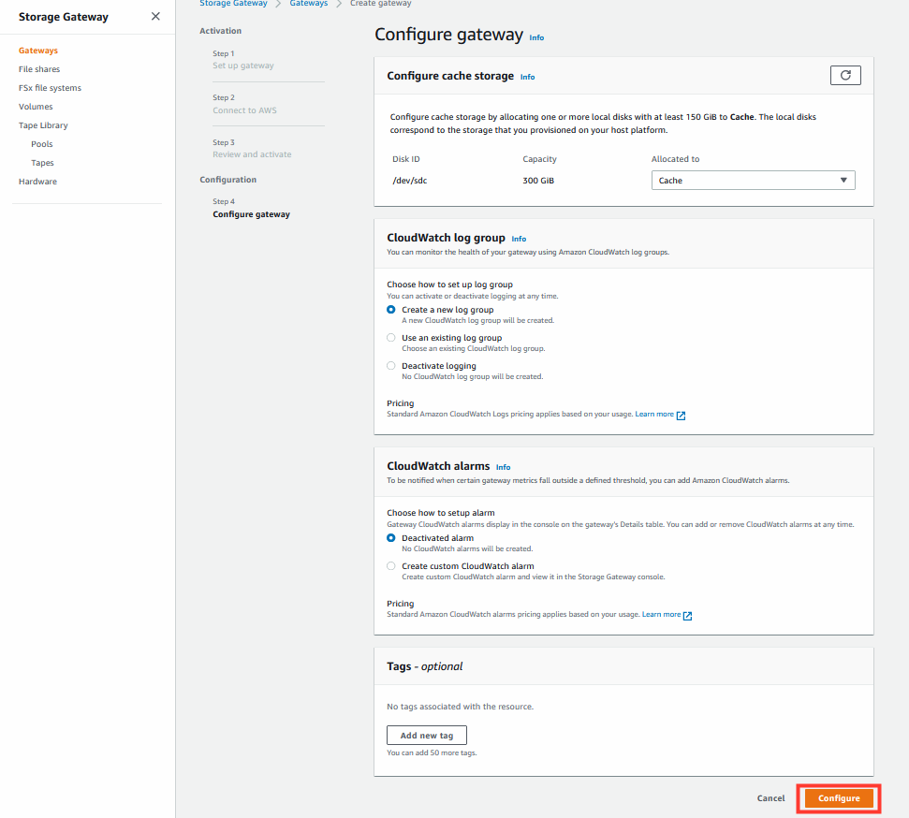Choose Create custom CloudWatch alarm option
The width and height of the screenshot is (909, 818).
(390, 566)
